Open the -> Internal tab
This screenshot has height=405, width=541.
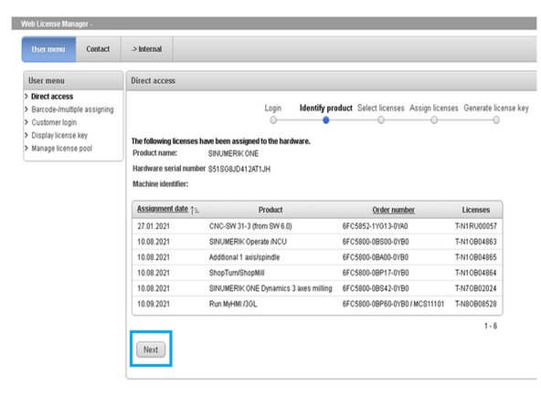pyautogui.click(x=146, y=49)
